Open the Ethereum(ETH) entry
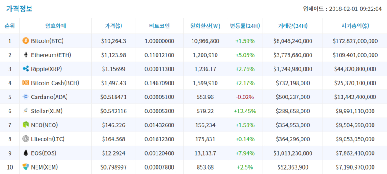Viewport: 387px width, 174px height. pyautogui.click(x=51, y=55)
